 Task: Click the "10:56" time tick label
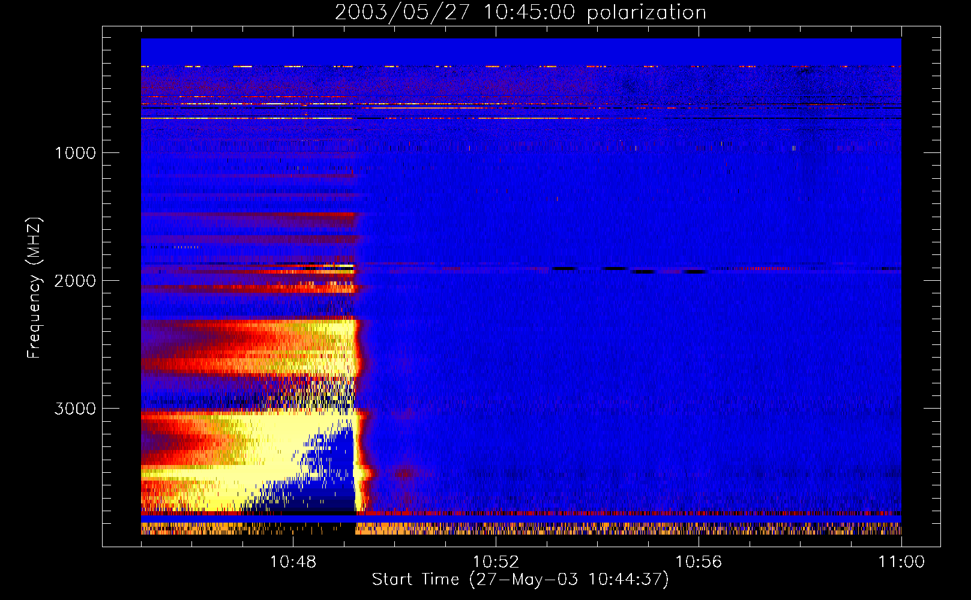coord(699,562)
